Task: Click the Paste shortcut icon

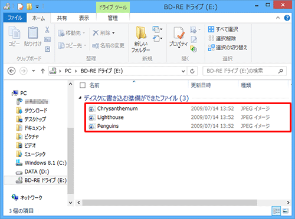Action: point(47,49)
